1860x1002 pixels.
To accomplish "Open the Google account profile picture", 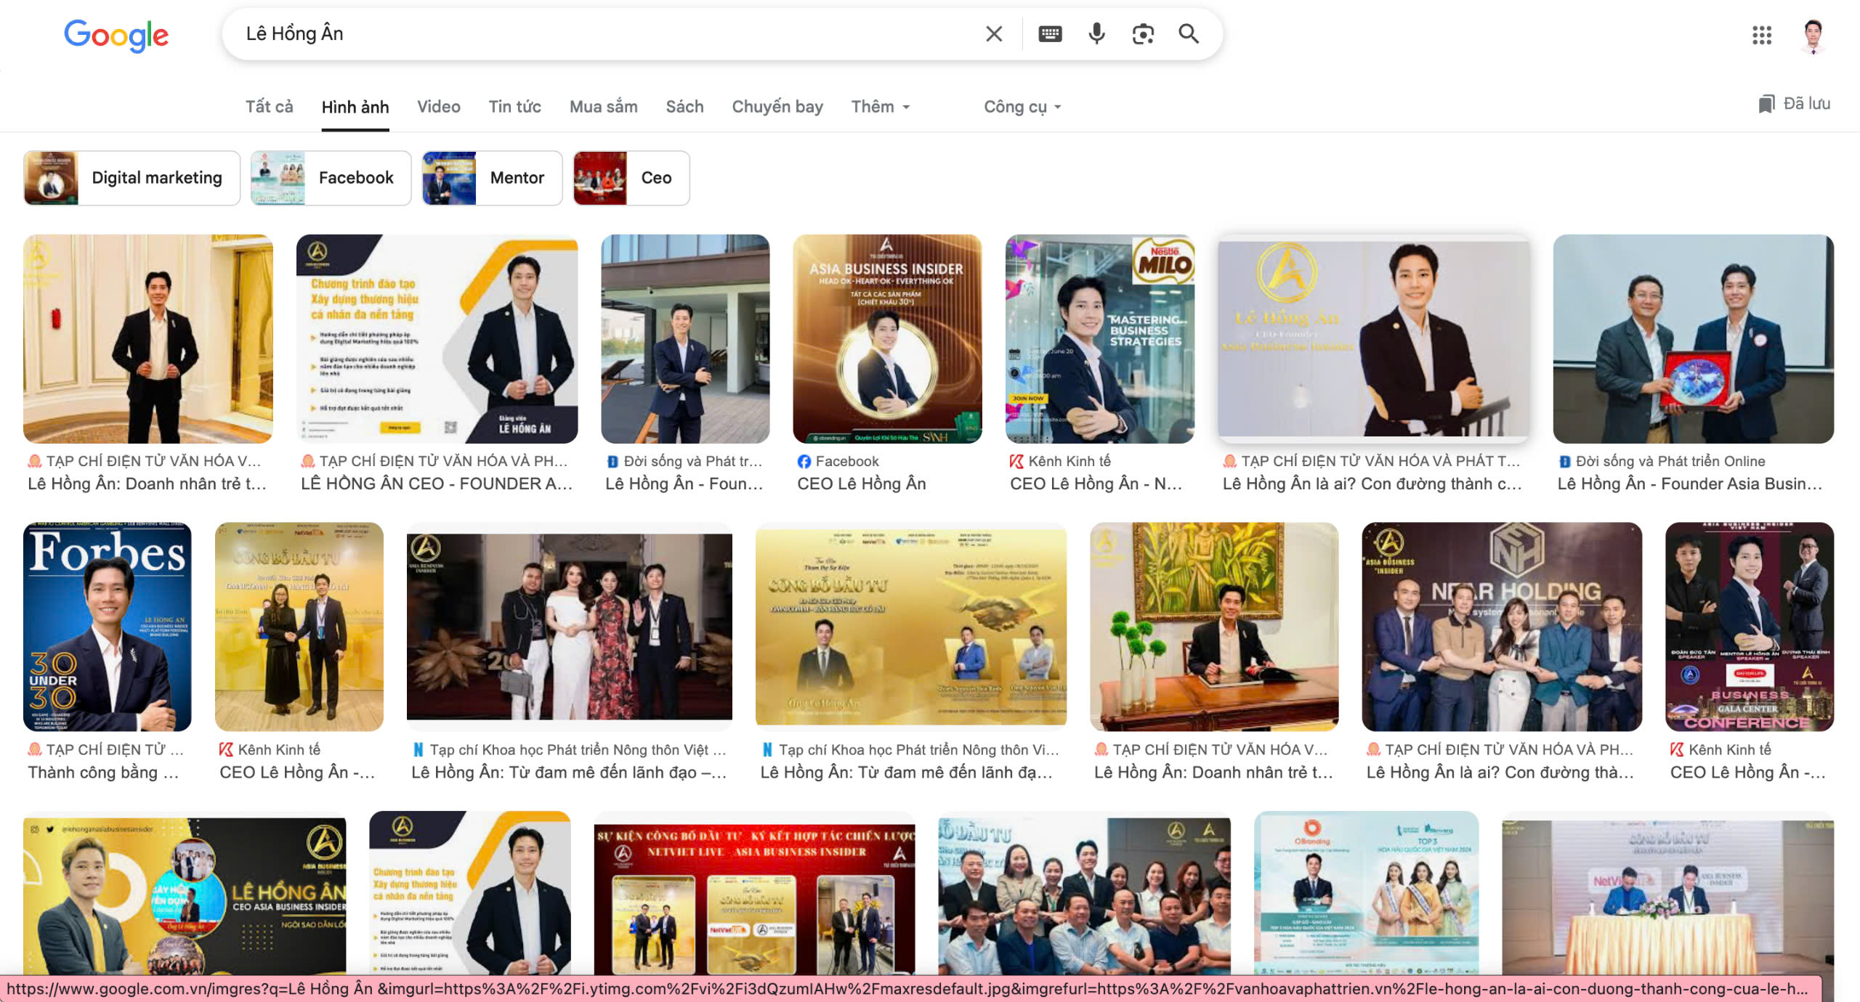I will [1813, 35].
